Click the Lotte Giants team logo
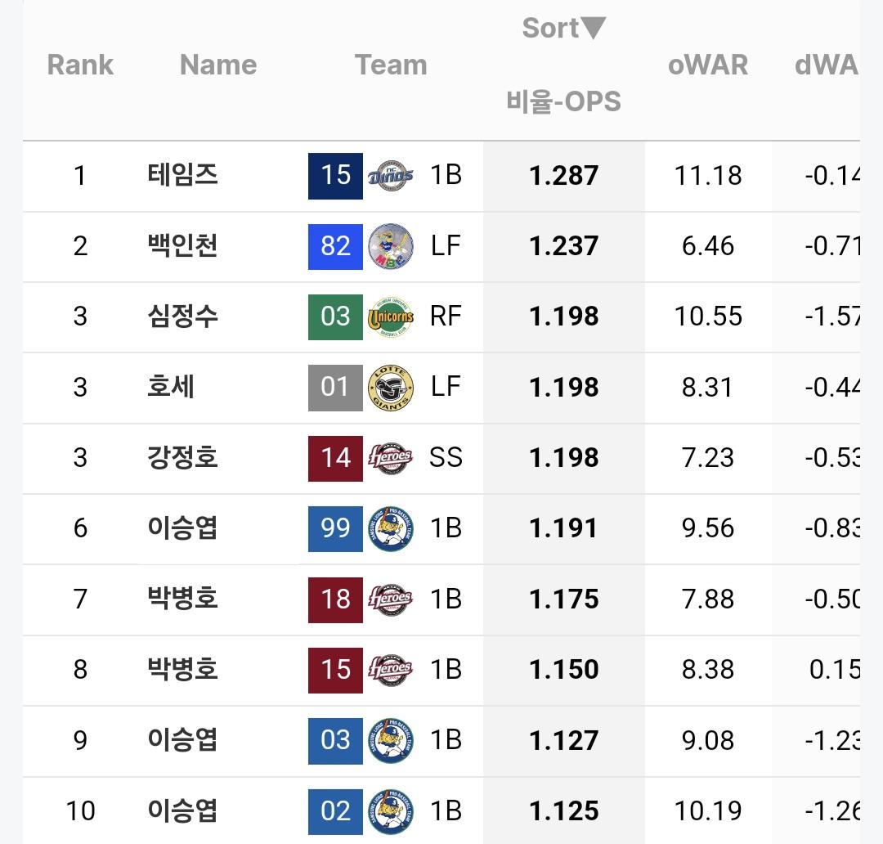The image size is (883, 844). click(x=390, y=387)
